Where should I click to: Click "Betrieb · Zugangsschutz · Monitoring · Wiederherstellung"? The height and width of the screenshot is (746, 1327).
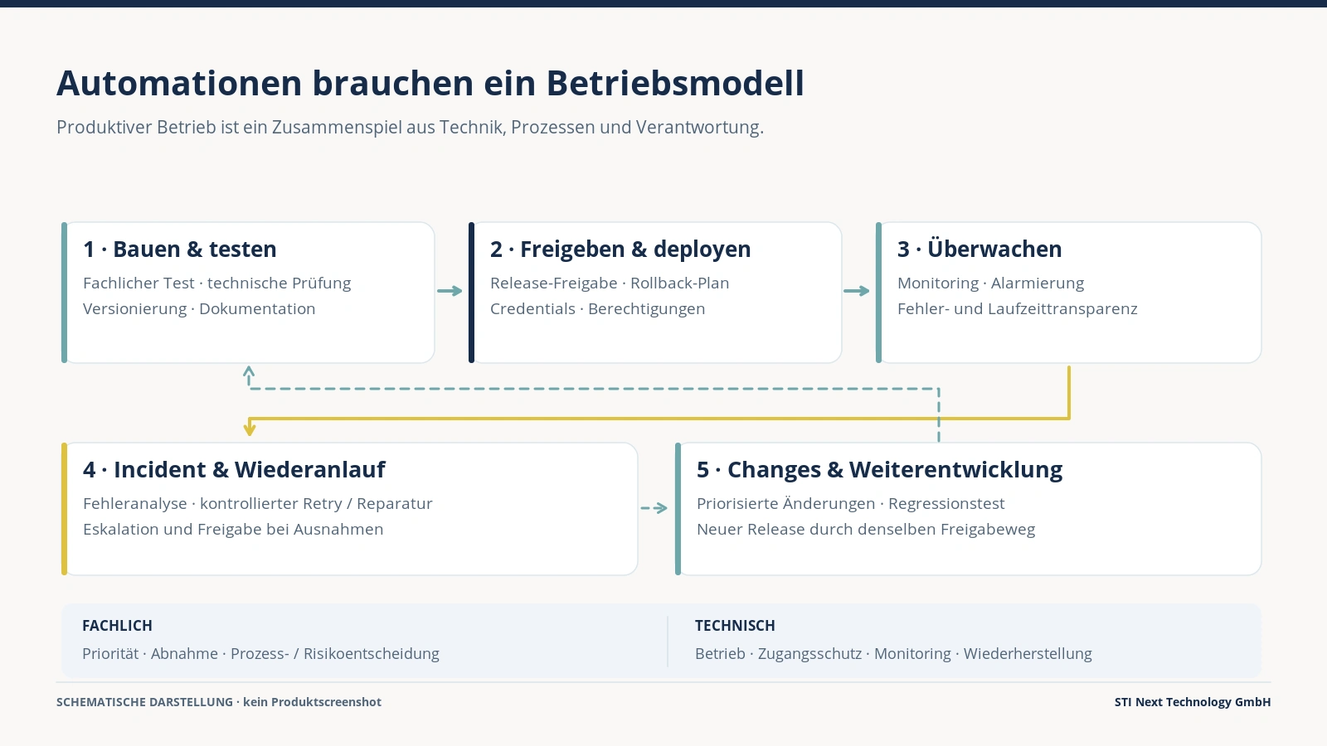click(x=893, y=654)
